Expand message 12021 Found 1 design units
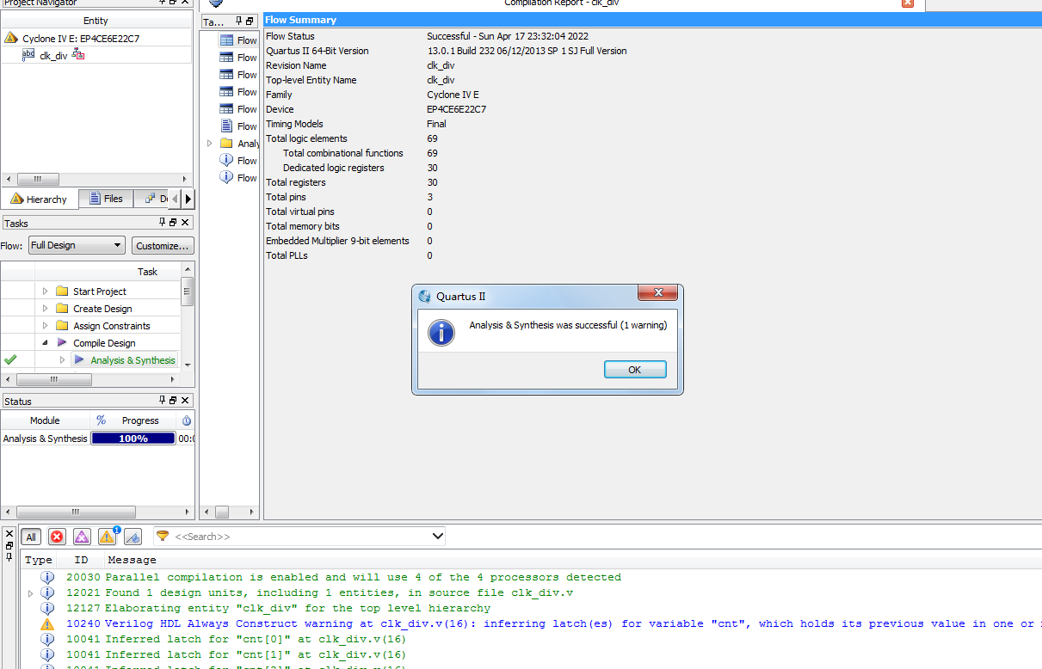 coord(31,593)
